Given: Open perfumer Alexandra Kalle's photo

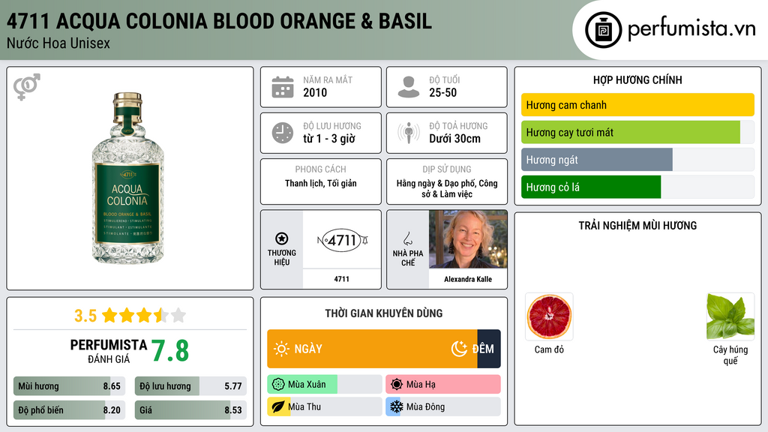Looking at the screenshot, I should pos(468,239).
